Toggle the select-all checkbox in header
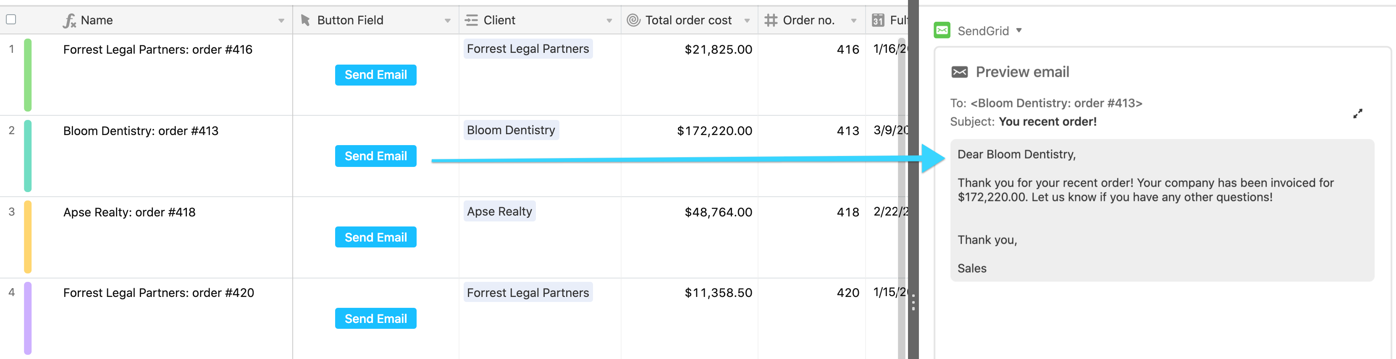1396x359 pixels. (x=11, y=19)
